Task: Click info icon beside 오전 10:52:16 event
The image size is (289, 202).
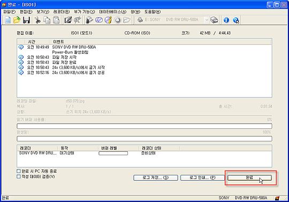Action: (x=21, y=72)
